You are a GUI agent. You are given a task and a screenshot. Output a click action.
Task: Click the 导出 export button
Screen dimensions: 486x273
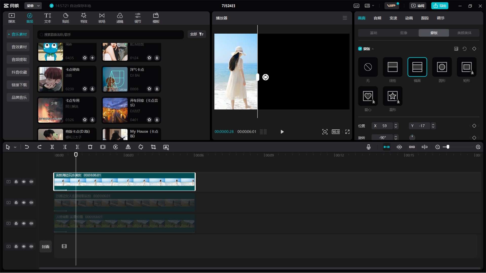(x=440, y=6)
